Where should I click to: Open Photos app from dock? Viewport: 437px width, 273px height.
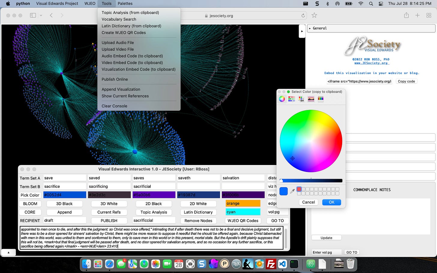tap(156, 264)
